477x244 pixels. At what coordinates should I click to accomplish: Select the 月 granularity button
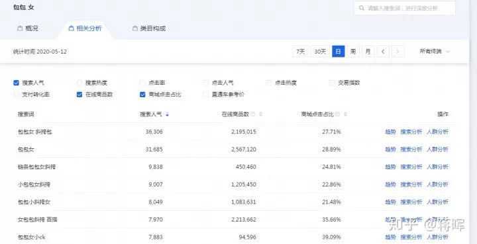coord(368,52)
